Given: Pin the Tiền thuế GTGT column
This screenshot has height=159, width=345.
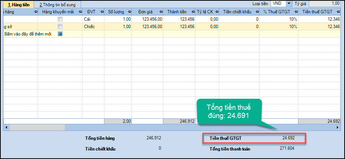Looking at the screenshot, I should [338, 12].
